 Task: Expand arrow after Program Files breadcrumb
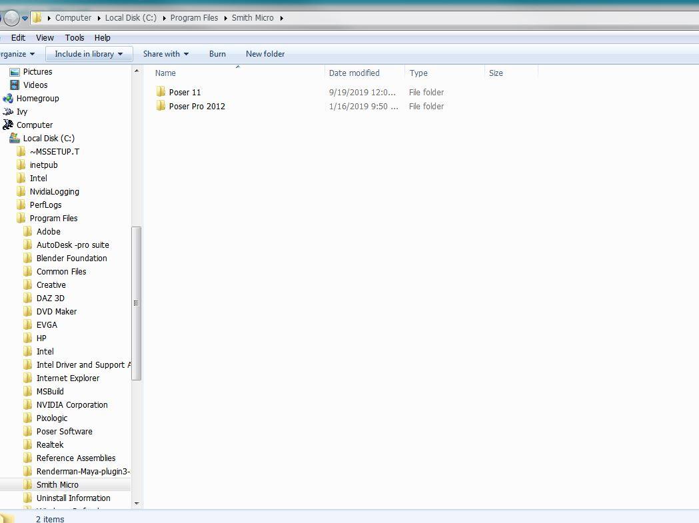225,18
